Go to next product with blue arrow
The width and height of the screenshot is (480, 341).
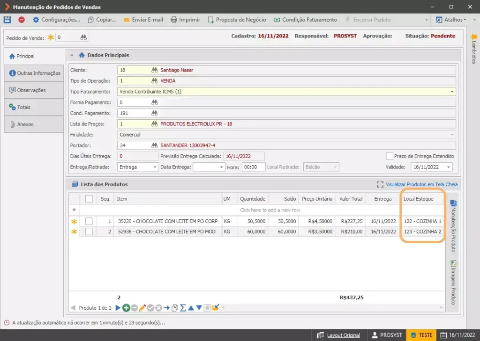(118, 308)
